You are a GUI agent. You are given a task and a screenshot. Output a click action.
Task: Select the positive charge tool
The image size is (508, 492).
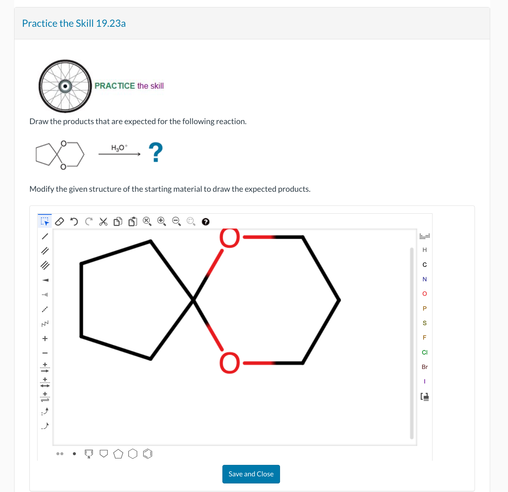click(45, 338)
